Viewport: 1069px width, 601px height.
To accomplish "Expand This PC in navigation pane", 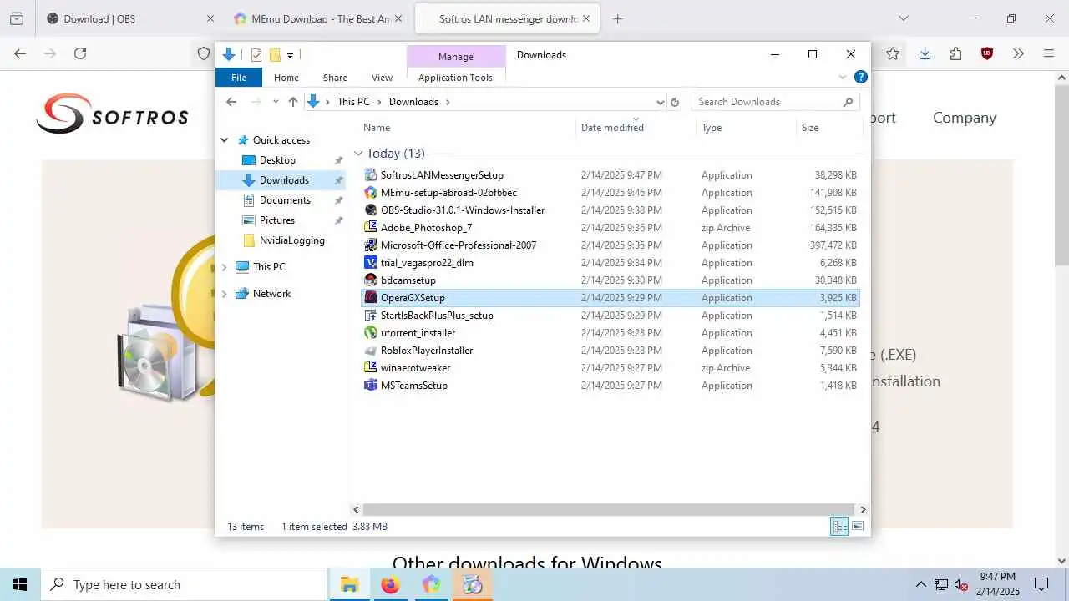I will pos(225,267).
